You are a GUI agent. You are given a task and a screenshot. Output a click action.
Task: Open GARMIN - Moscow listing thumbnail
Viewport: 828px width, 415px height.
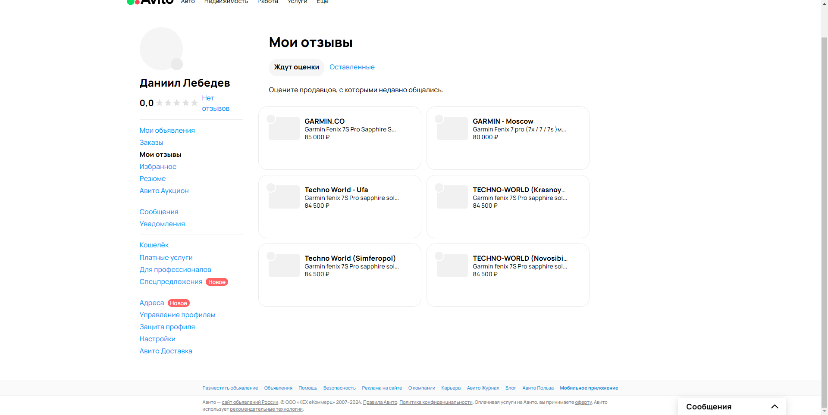[452, 128]
